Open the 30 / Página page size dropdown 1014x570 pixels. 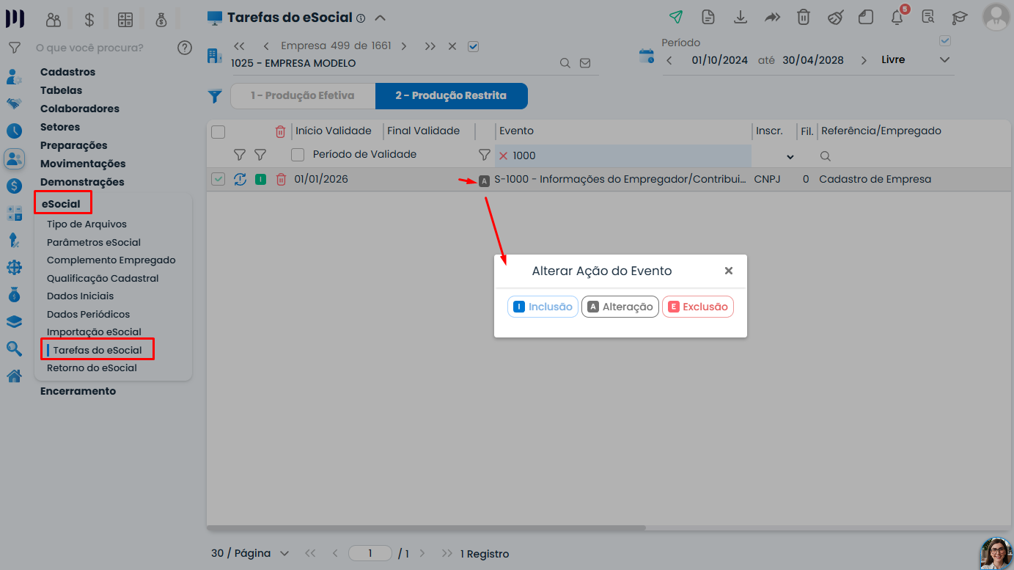coord(250,553)
